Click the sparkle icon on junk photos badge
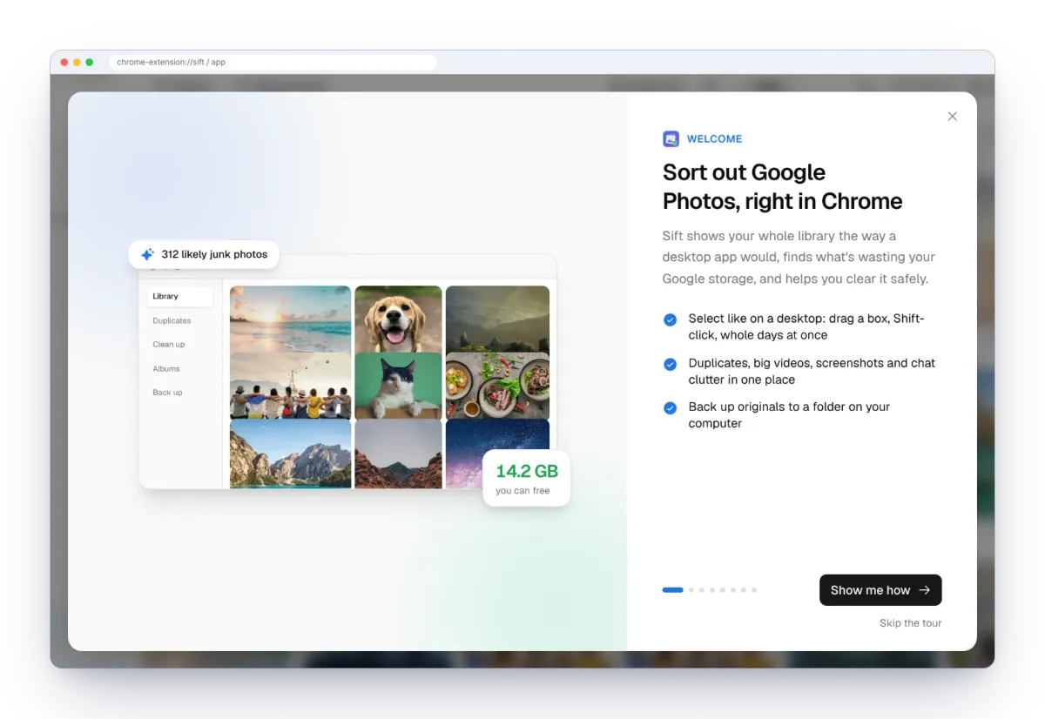 (147, 254)
